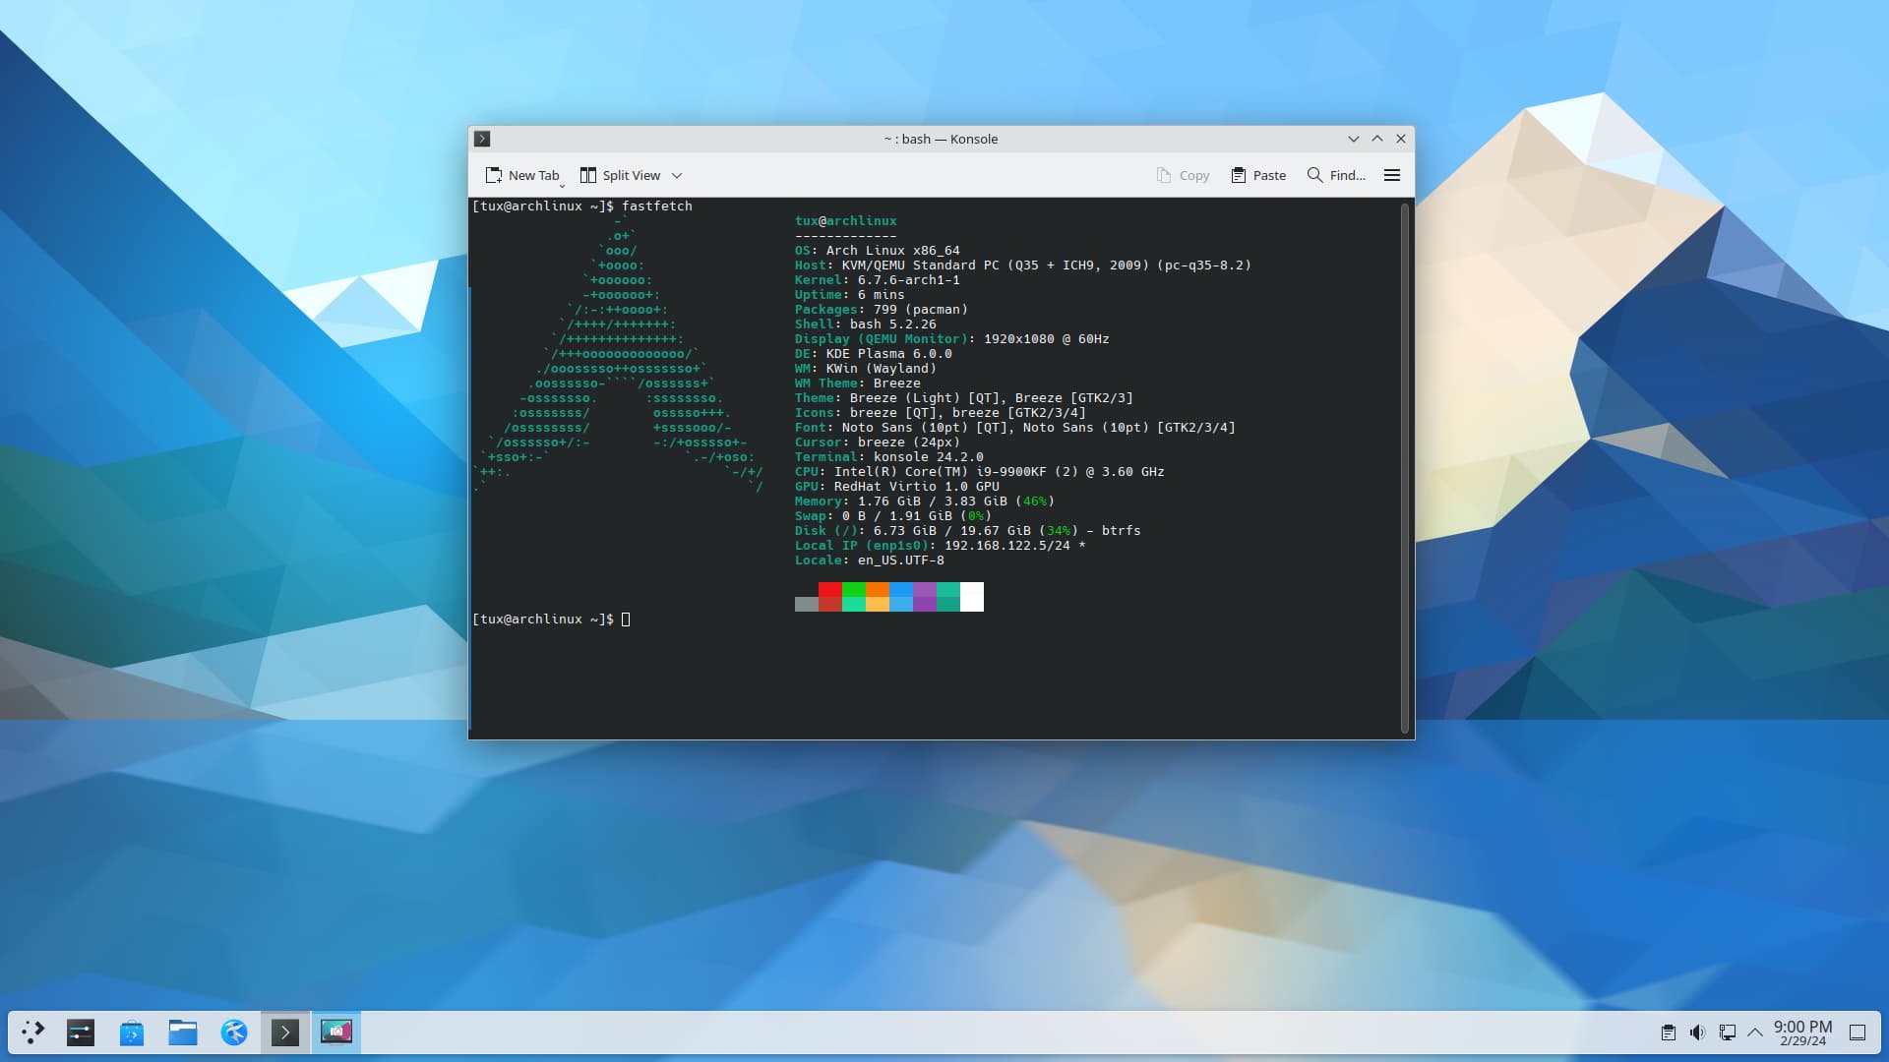1889x1062 pixels.
Task: Launch System Settings from the taskbar
Action: [81, 1032]
